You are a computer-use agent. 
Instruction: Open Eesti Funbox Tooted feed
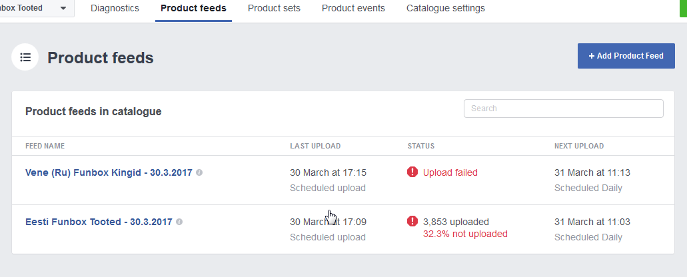point(99,222)
